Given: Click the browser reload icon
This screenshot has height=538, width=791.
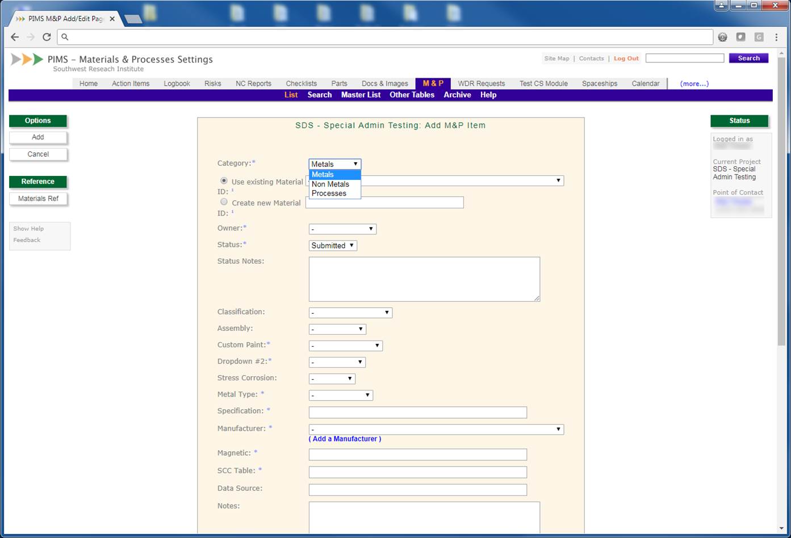Looking at the screenshot, I should [x=47, y=37].
